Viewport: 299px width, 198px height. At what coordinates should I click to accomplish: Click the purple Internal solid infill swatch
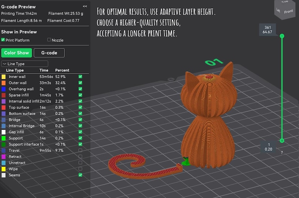pos(3,101)
